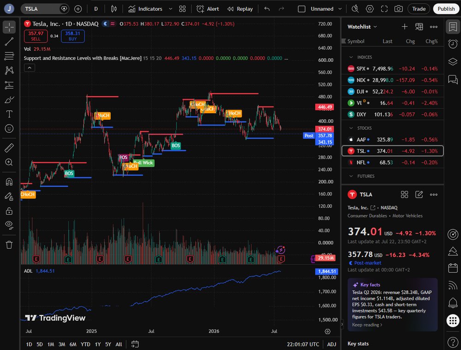Open the alerts clock panel icon

coord(453,44)
